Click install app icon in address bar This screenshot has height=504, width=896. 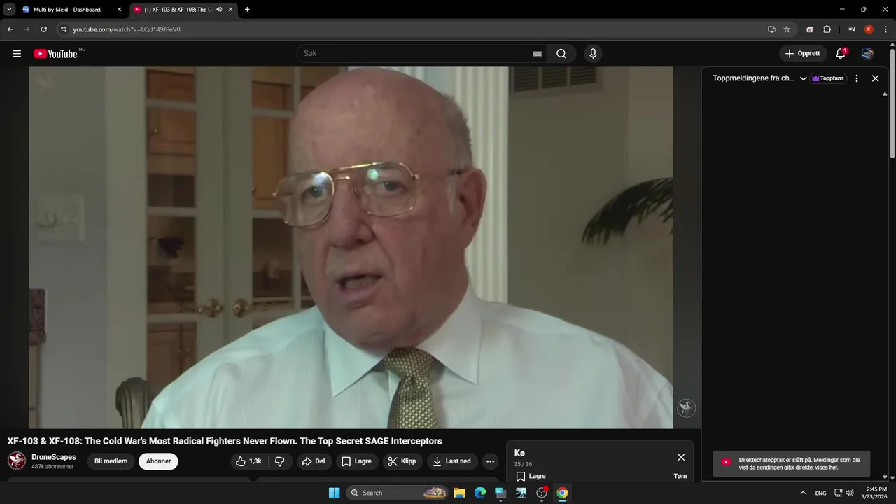[771, 29]
